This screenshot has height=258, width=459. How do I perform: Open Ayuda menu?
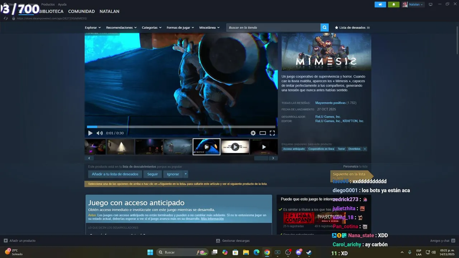click(62, 4)
